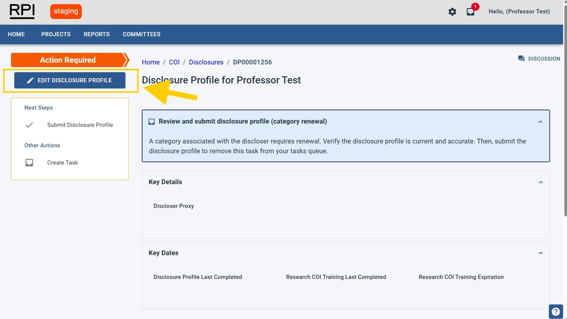The width and height of the screenshot is (567, 319).
Task: Open the DISCUSSION panel icon
Action: 522,59
